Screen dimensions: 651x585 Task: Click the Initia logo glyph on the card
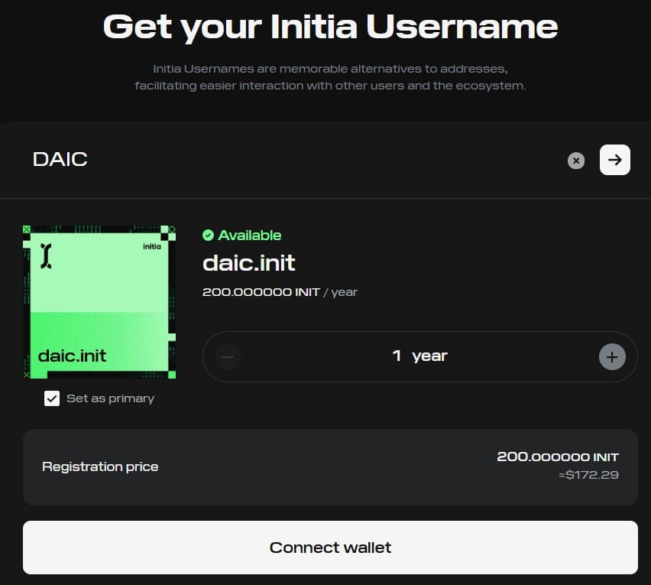(x=47, y=256)
